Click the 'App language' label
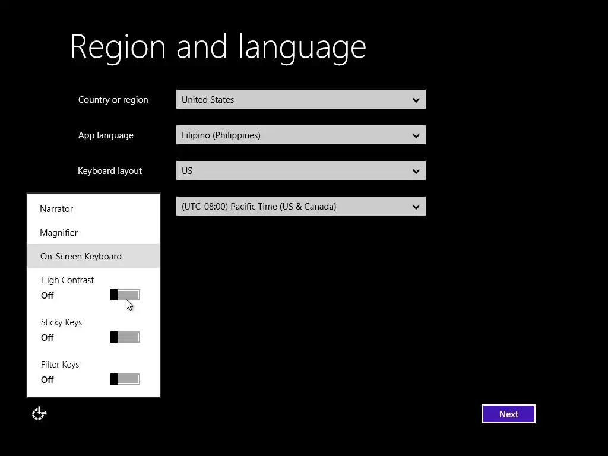608x456 pixels. click(106, 135)
